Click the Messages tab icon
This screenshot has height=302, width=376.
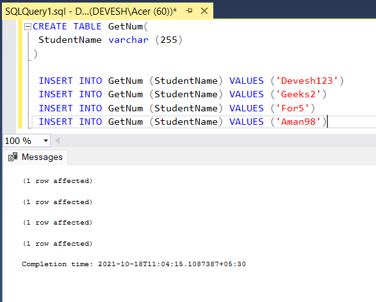[13, 157]
